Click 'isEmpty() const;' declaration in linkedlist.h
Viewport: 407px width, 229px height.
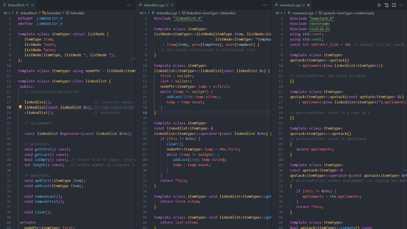[x=52, y=160]
